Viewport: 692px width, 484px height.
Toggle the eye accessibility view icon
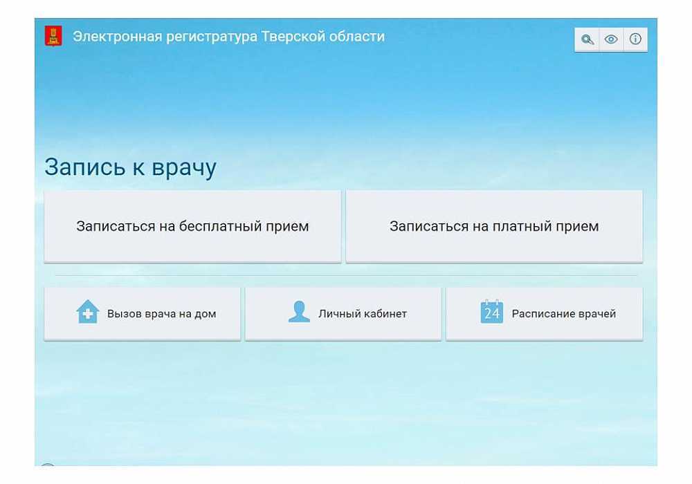coord(611,39)
